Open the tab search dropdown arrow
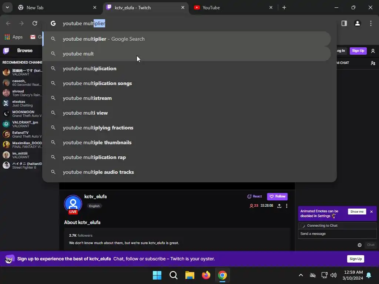This screenshot has height=284, width=379. (7, 7)
